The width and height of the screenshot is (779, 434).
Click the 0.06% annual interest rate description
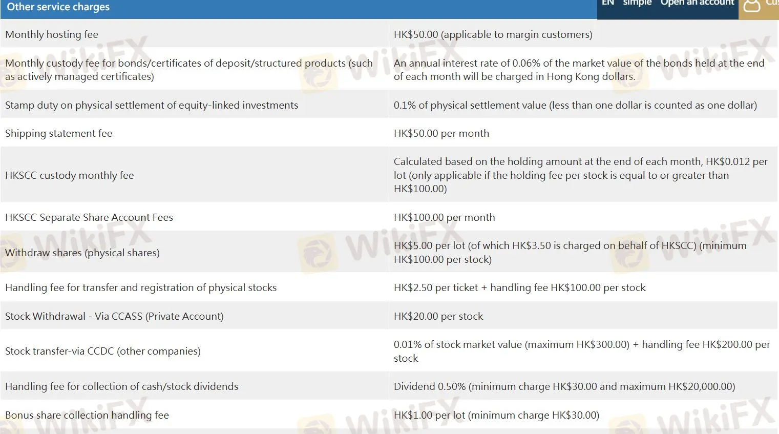point(579,70)
